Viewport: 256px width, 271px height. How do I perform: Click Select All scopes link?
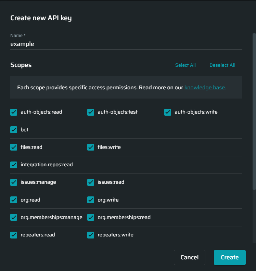(x=185, y=65)
